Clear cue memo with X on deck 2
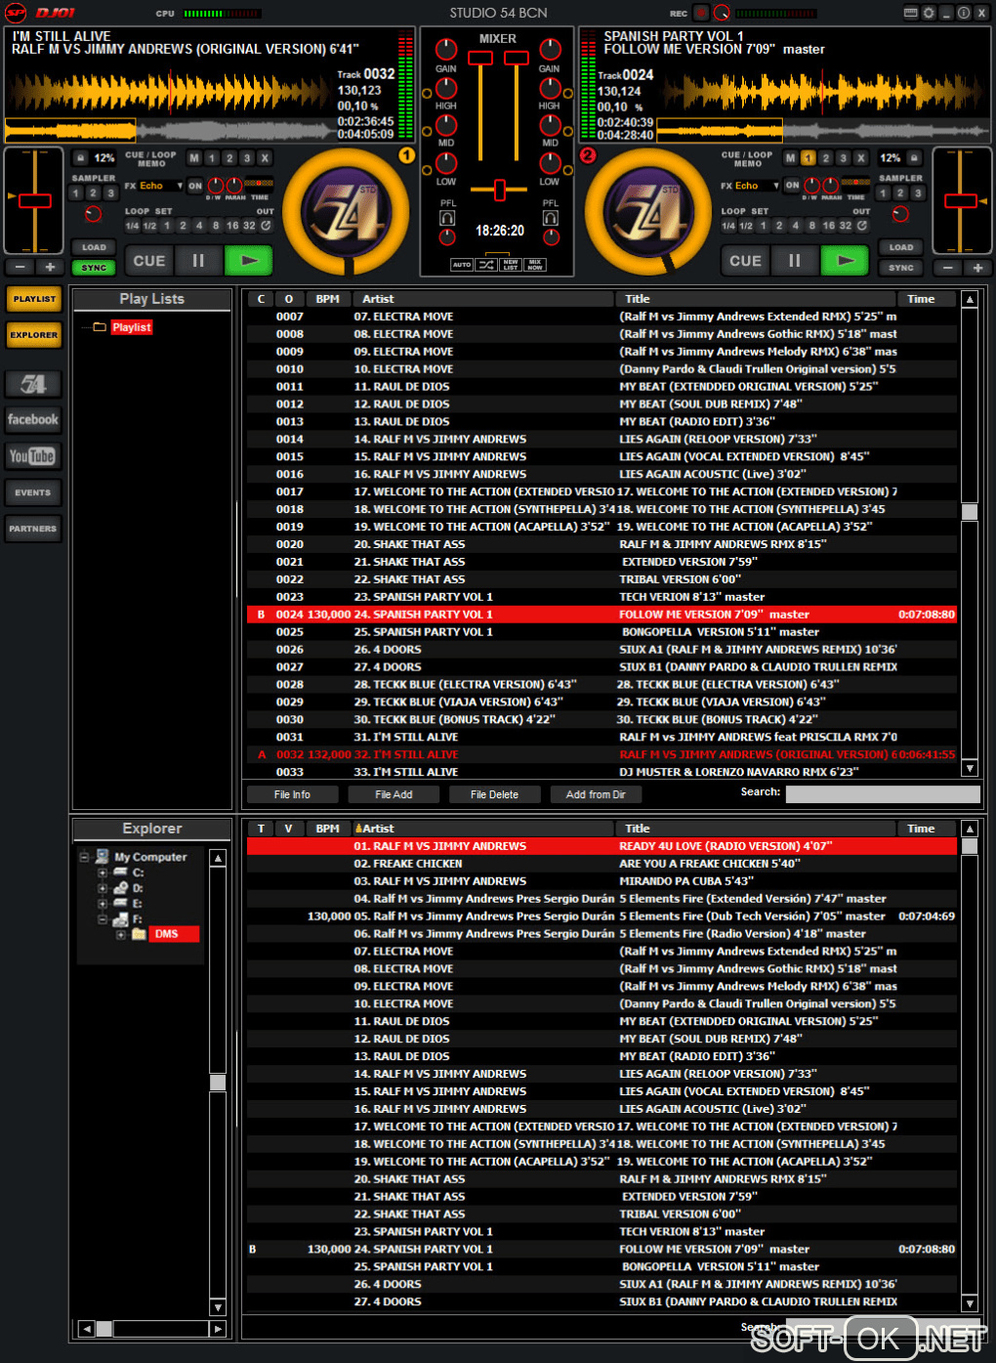Image resolution: width=996 pixels, height=1363 pixels. click(860, 157)
